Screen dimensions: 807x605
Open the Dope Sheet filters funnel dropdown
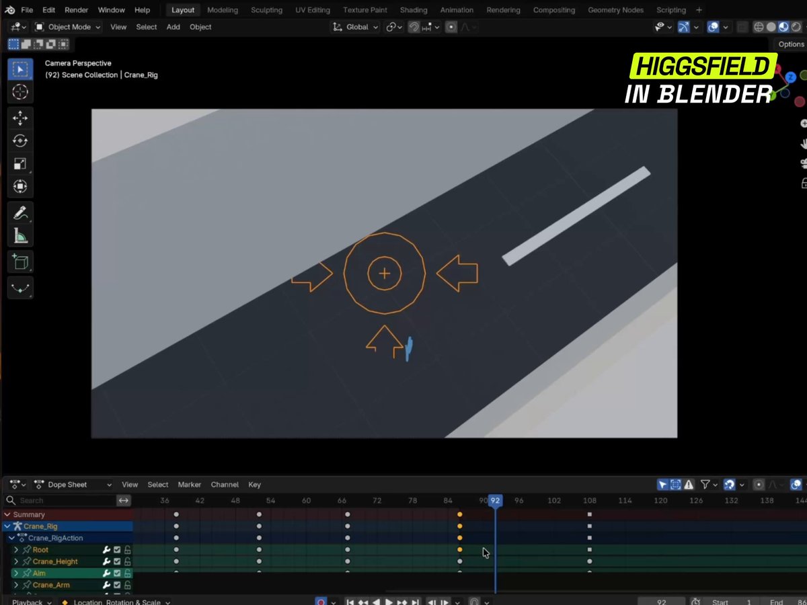click(709, 485)
